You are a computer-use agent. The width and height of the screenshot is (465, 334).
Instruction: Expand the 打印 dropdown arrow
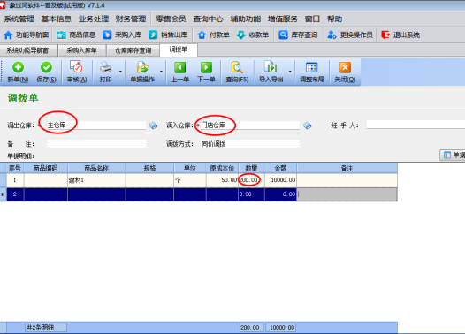[x=120, y=72]
